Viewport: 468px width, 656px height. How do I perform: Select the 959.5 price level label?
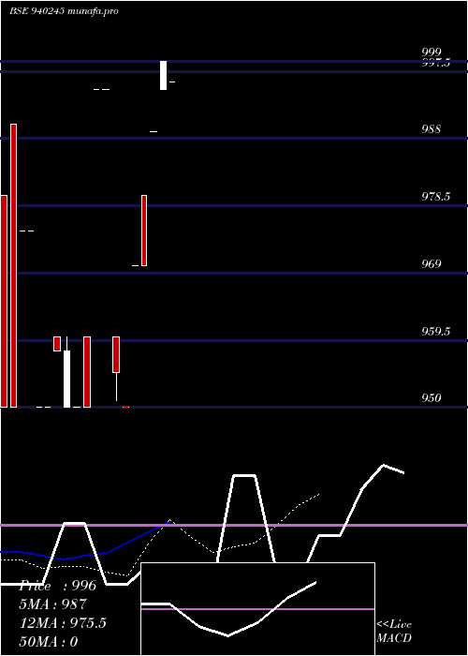[436, 332]
